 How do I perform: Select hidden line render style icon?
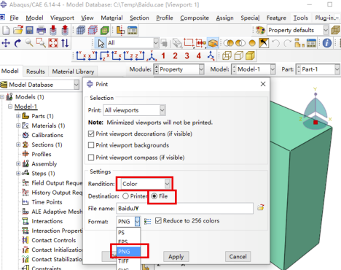tap(238, 55)
